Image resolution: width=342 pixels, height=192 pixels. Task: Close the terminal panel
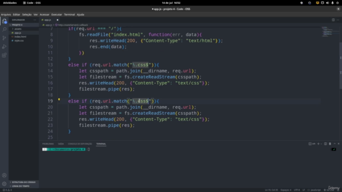point(338,143)
